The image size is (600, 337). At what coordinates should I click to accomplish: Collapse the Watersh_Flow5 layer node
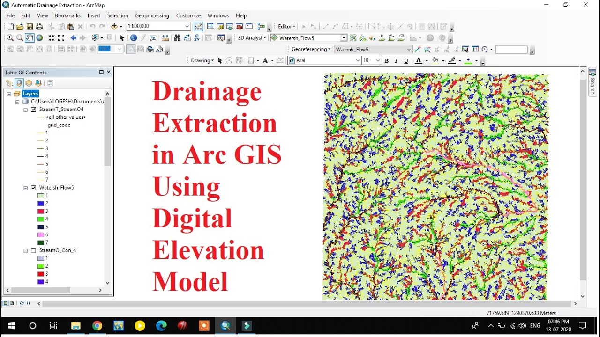pyautogui.click(x=26, y=188)
